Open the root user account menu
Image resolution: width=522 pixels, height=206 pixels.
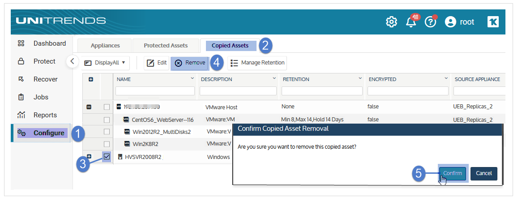click(459, 22)
